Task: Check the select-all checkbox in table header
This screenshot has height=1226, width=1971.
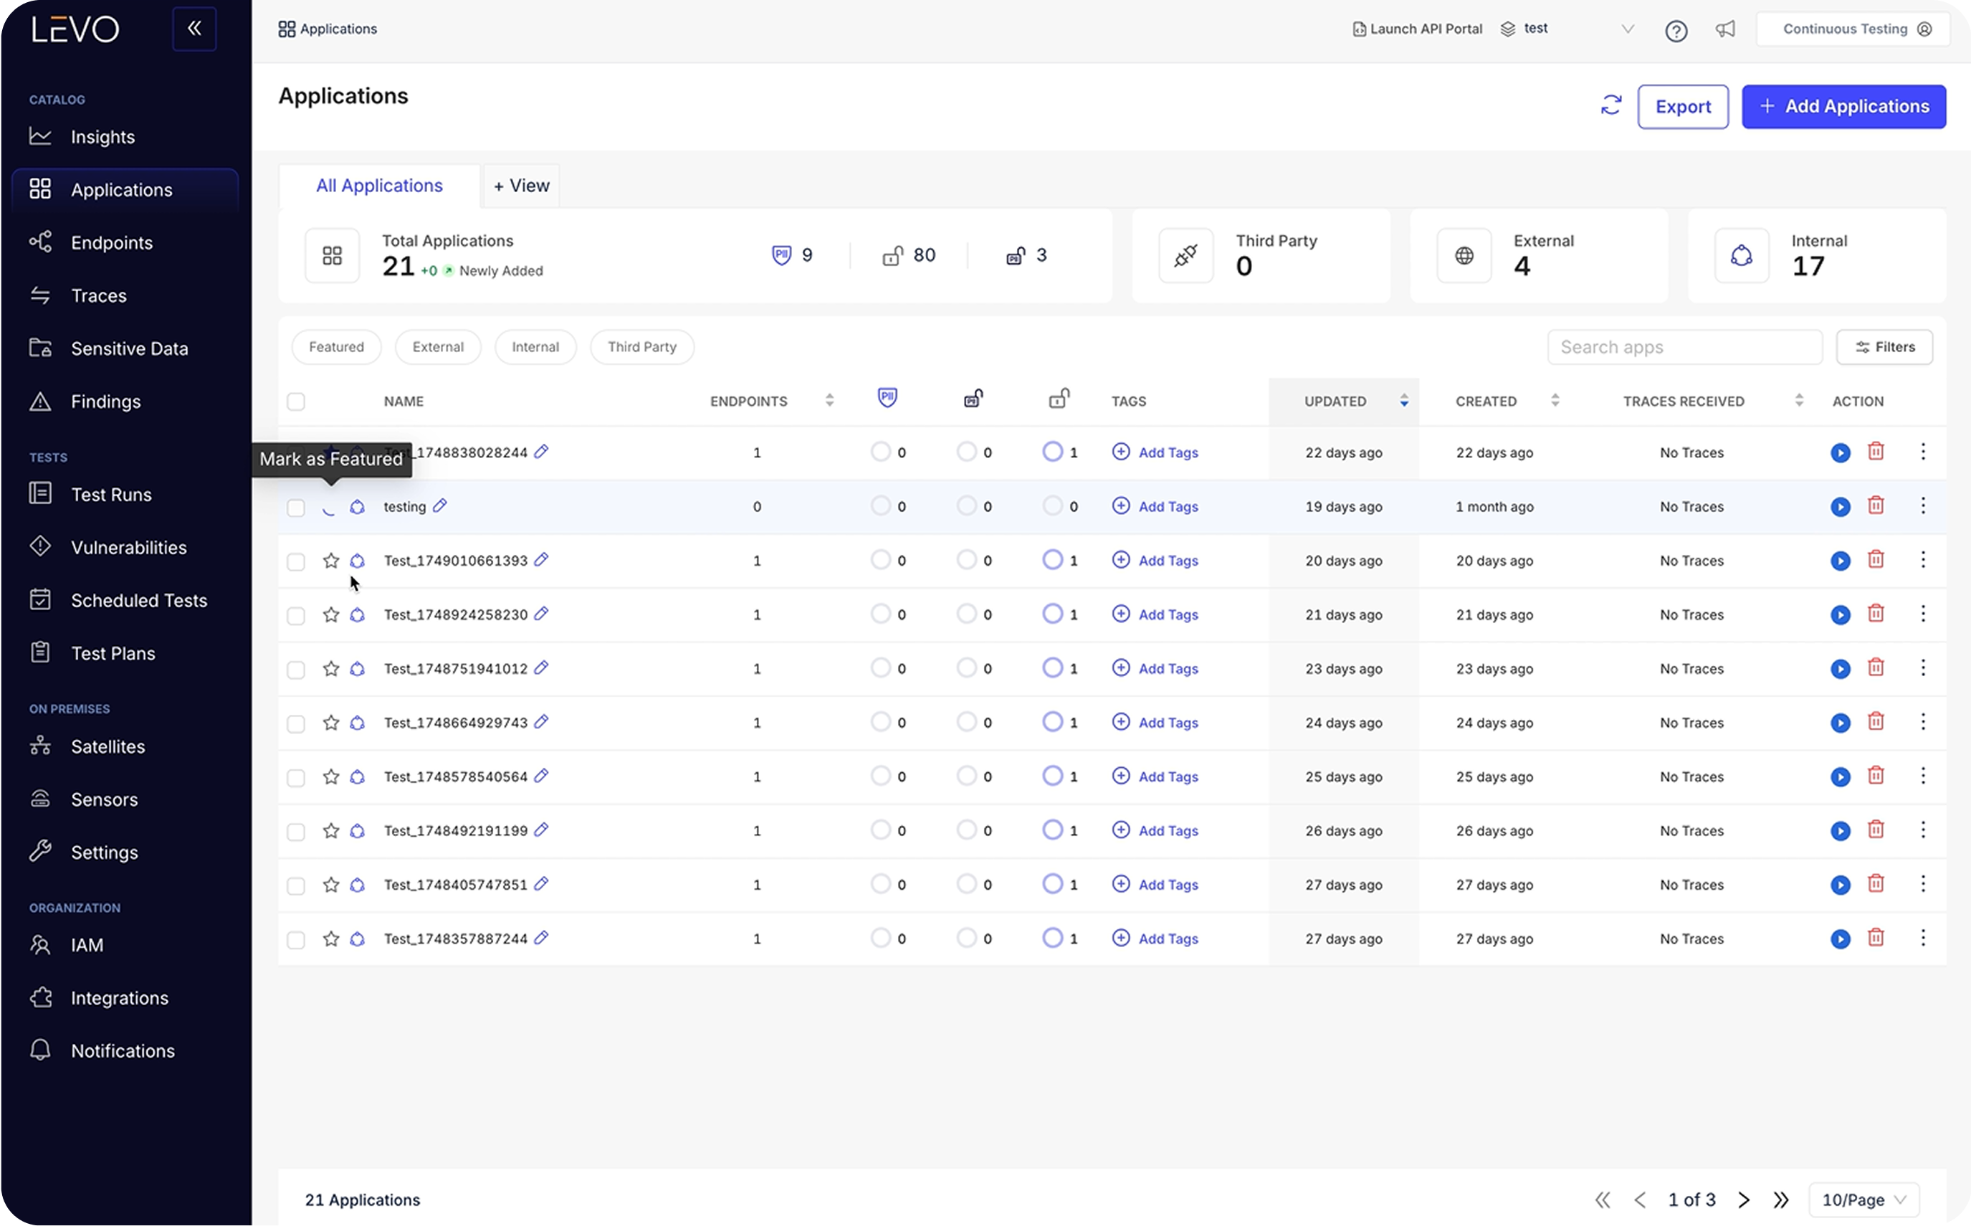Action: pyautogui.click(x=296, y=401)
